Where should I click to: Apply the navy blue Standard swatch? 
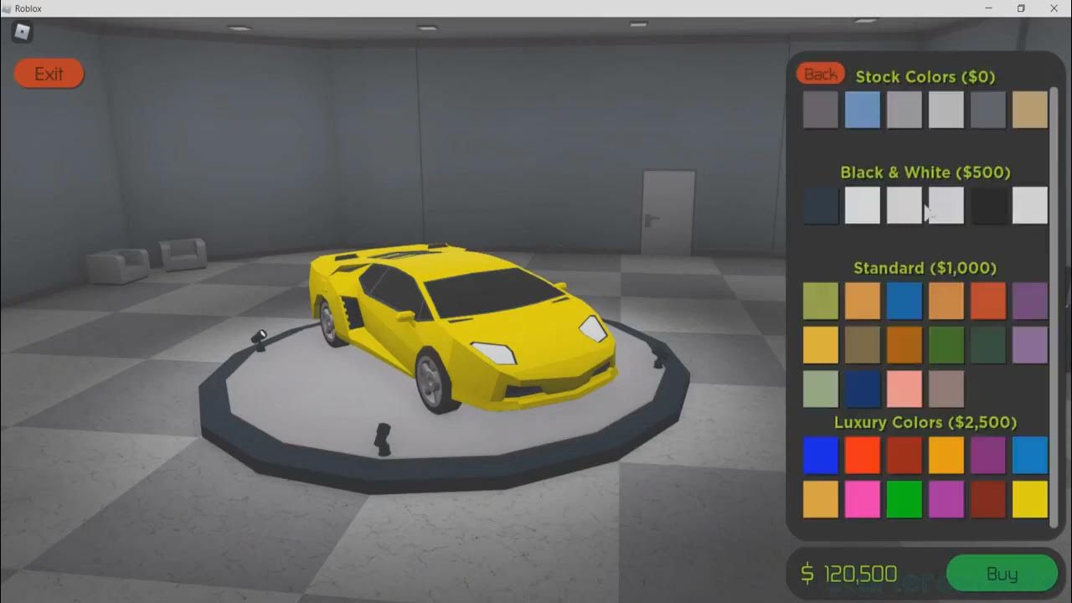pos(863,389)
